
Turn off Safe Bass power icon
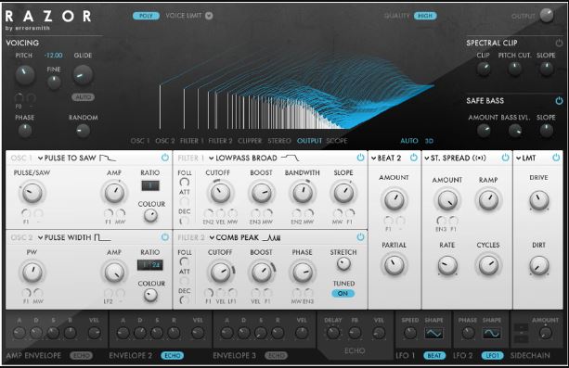559,100
